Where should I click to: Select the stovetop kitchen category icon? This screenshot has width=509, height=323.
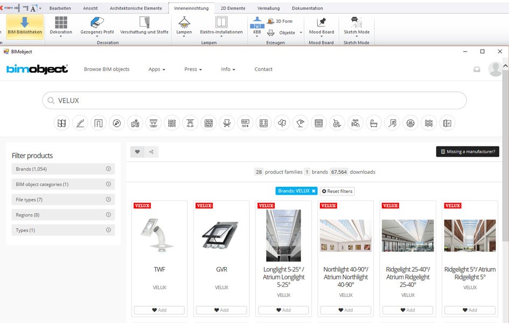coord(263,123)
